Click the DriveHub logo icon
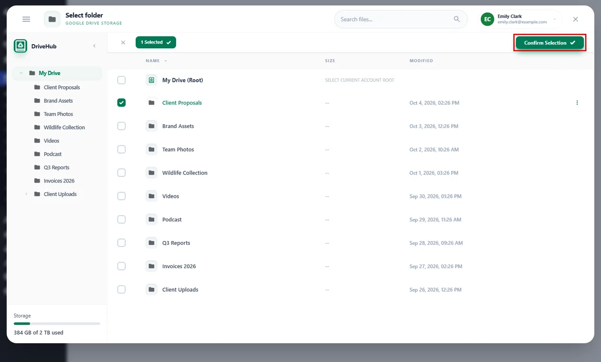Viewport: 601px width, 362px height. tap(20, 46)
